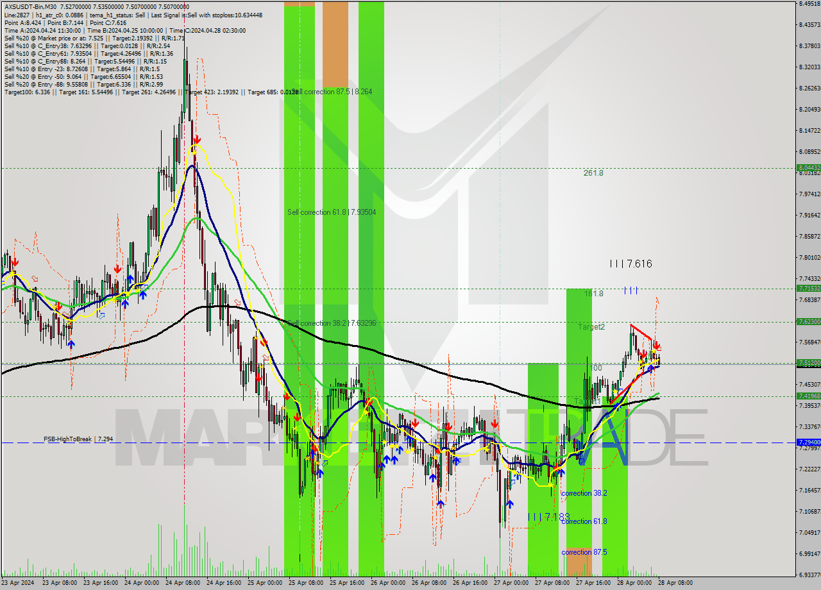The width and height of the screenshot is (821, 590).
Task: Click the '| | | 7.183' point label
Action: pos(548,517)
